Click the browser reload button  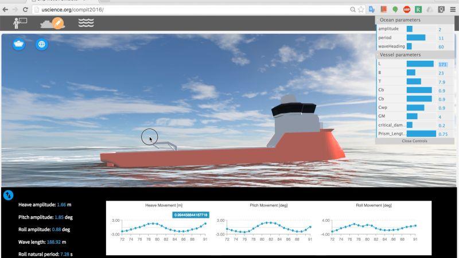[x=25, y=10]
